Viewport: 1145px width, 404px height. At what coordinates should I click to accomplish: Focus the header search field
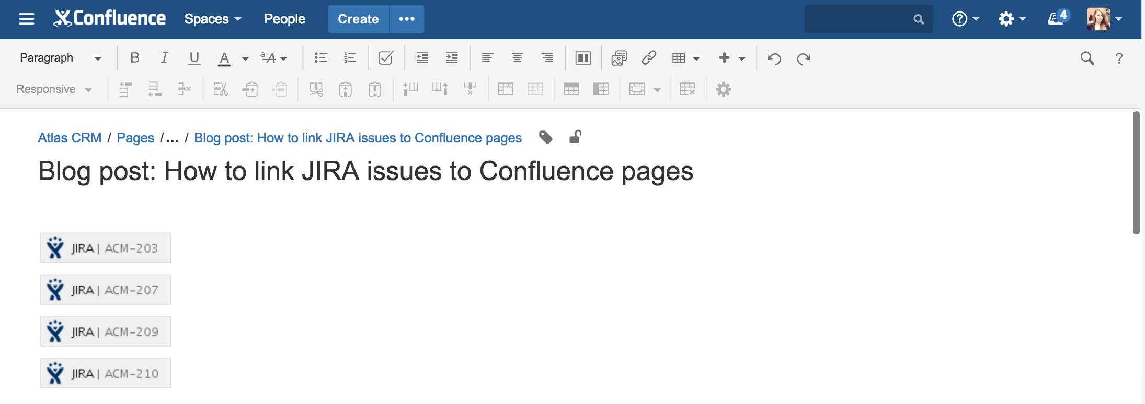click(x=868, y=19)
